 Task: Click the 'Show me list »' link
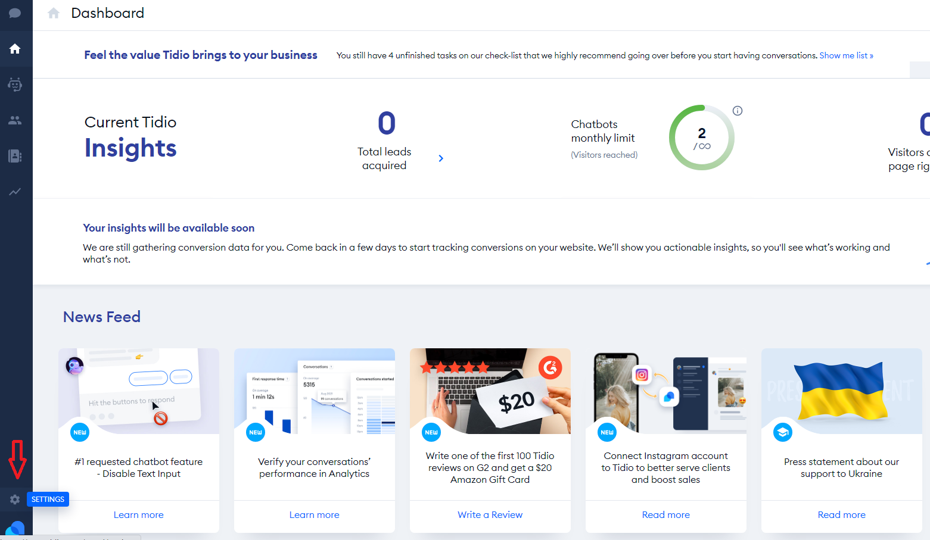[x=846, y=55]
